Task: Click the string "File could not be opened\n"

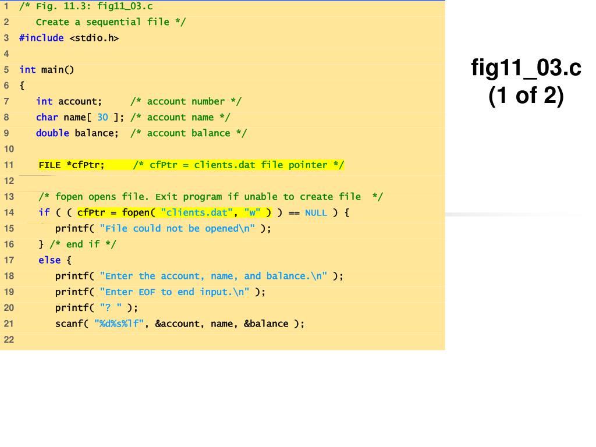Action: (x=178, y=228)
